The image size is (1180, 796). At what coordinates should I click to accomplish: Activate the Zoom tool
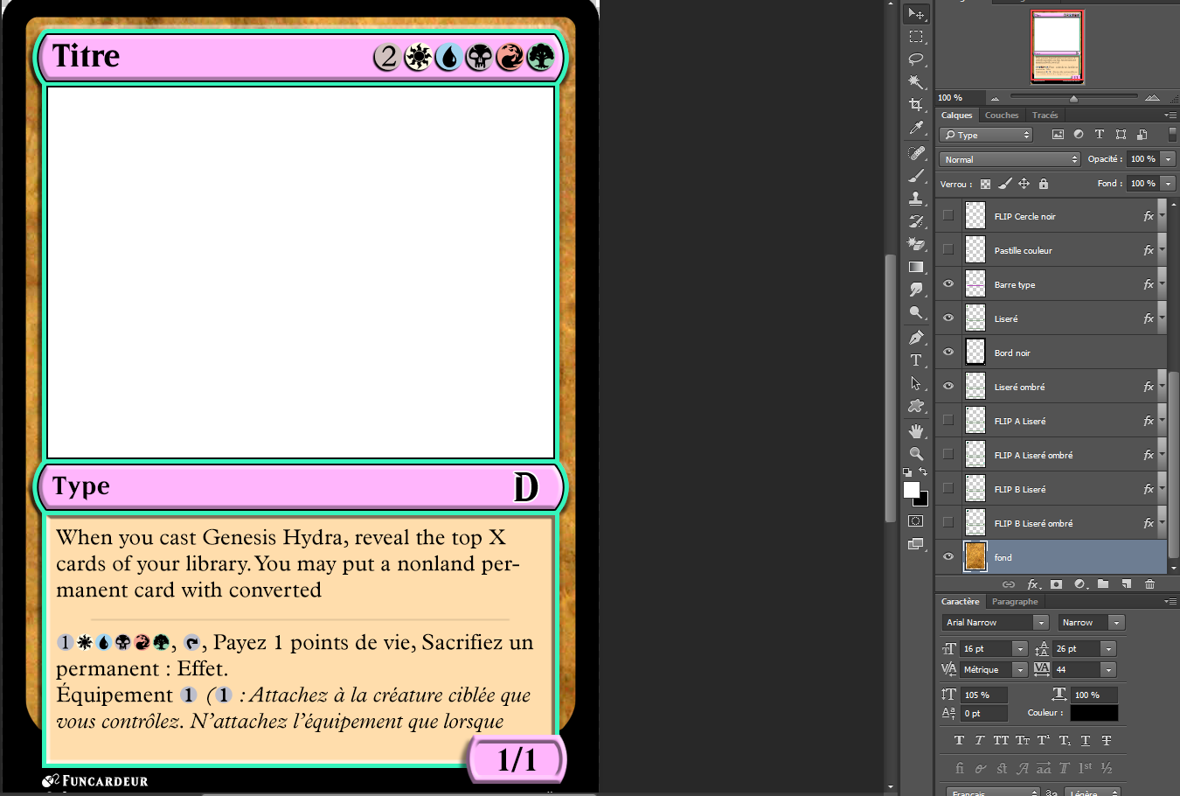(916, 454)
